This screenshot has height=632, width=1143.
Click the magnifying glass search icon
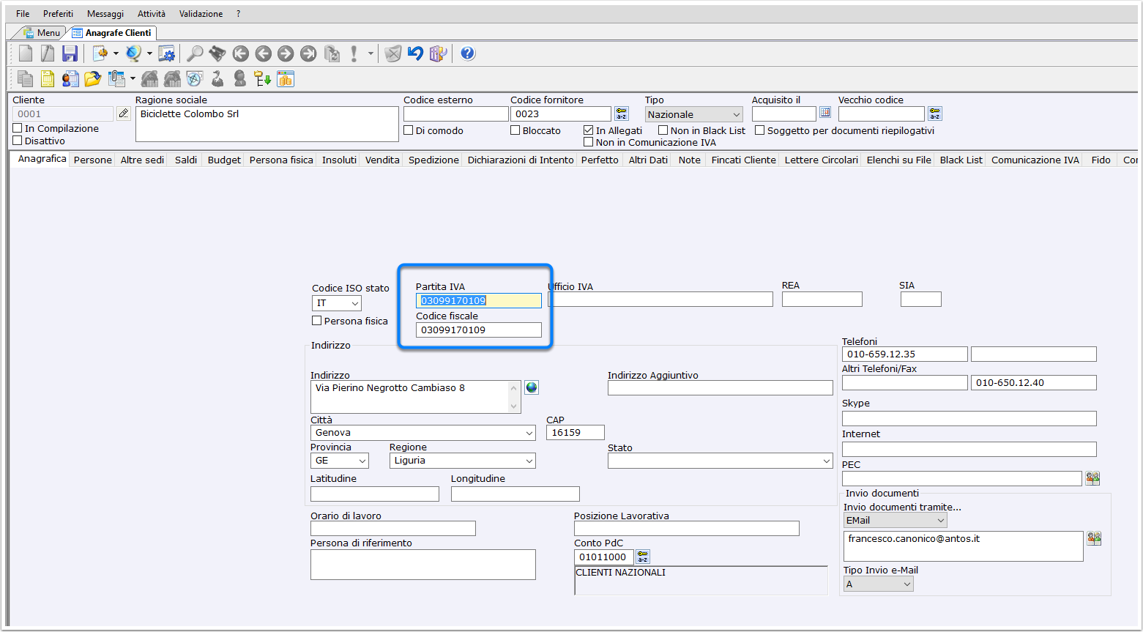point(195,53)
